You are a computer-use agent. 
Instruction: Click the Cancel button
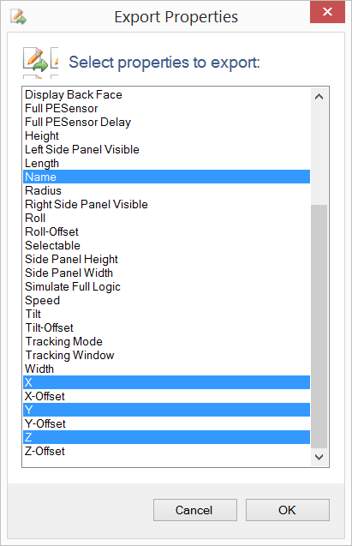194,510
